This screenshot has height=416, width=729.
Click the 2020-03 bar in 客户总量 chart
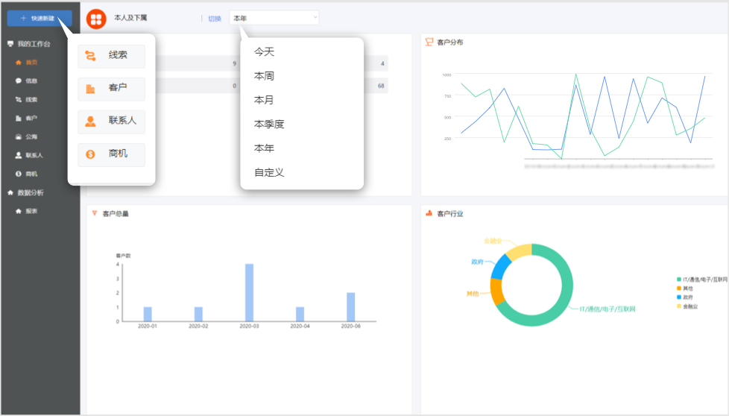point(249,292)
